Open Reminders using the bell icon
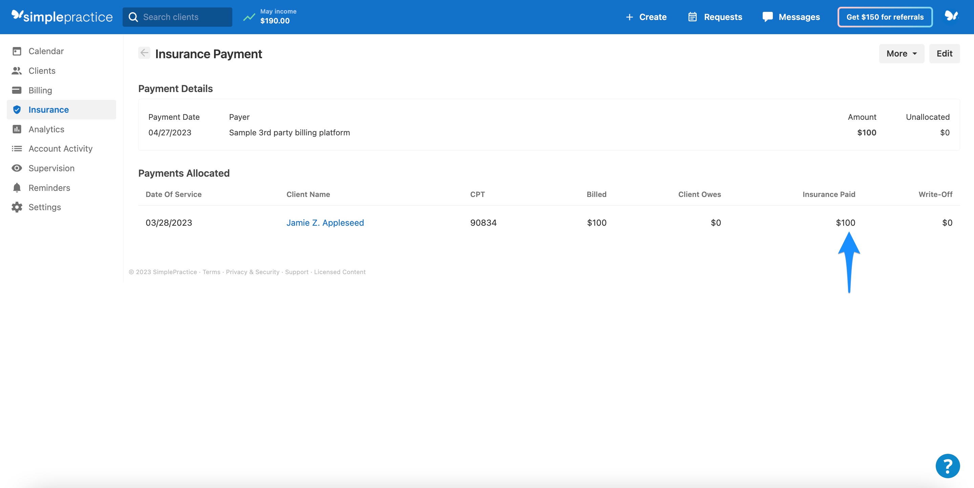This screenshot has width=974, height=488. coord(17,187)
